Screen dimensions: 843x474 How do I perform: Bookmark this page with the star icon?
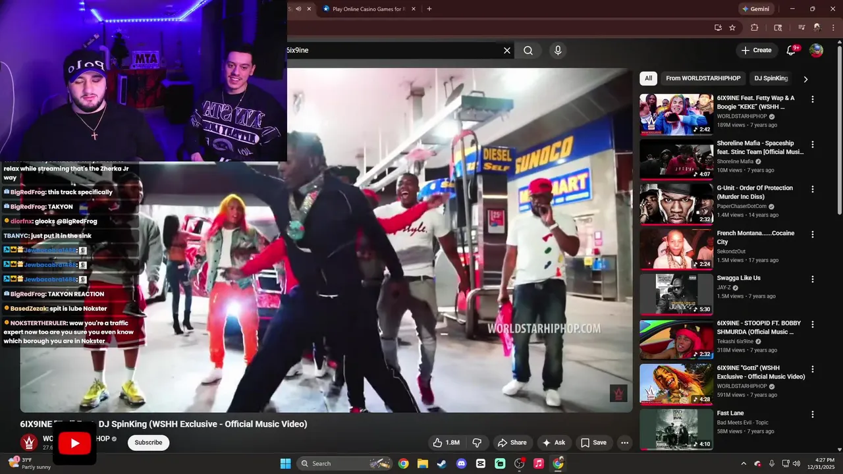point(732,28)
